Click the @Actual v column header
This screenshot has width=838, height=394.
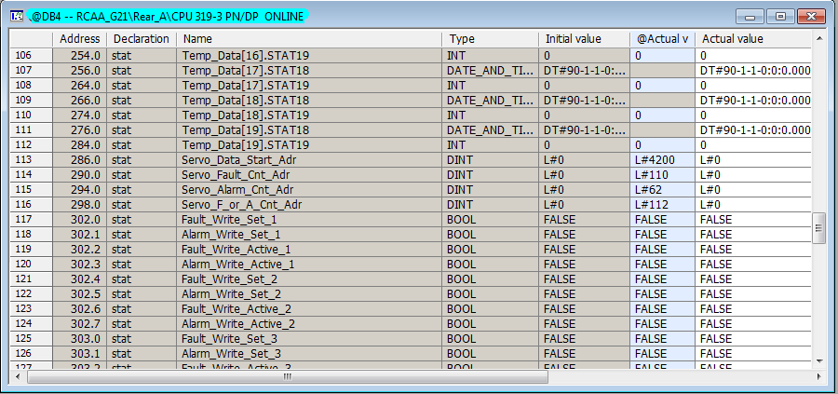(663, 39)
